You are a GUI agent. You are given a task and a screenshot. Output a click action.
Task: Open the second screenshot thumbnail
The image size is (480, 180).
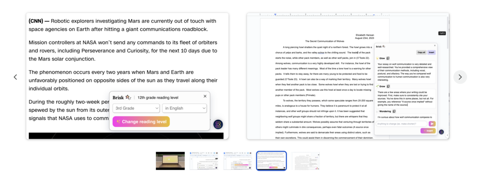click(204, 161)
